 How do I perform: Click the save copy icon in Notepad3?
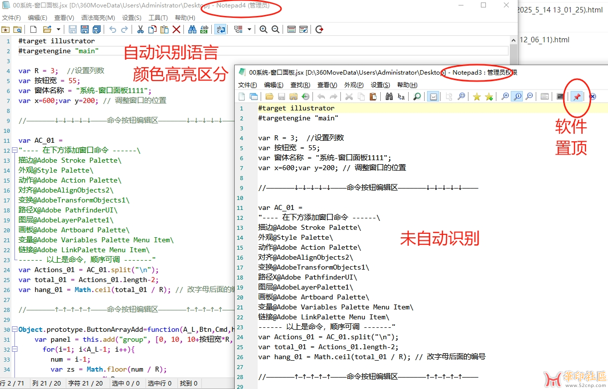(293, 97)
